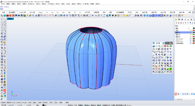Image resolution: width=195 pixels, height=106 pixels.
Task: Toggle the lock on Vray Dome layer
Action: (192, 39)
